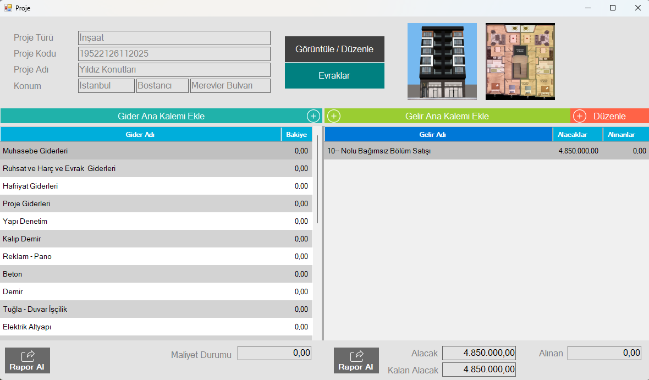Click the right Rapor Al export button
The height and width of the screenshot is (380, 649).
356,361
